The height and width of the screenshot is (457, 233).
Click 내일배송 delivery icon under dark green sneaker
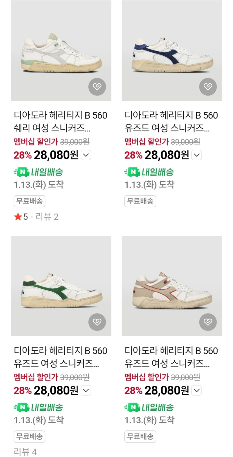(x=38, y=407)
